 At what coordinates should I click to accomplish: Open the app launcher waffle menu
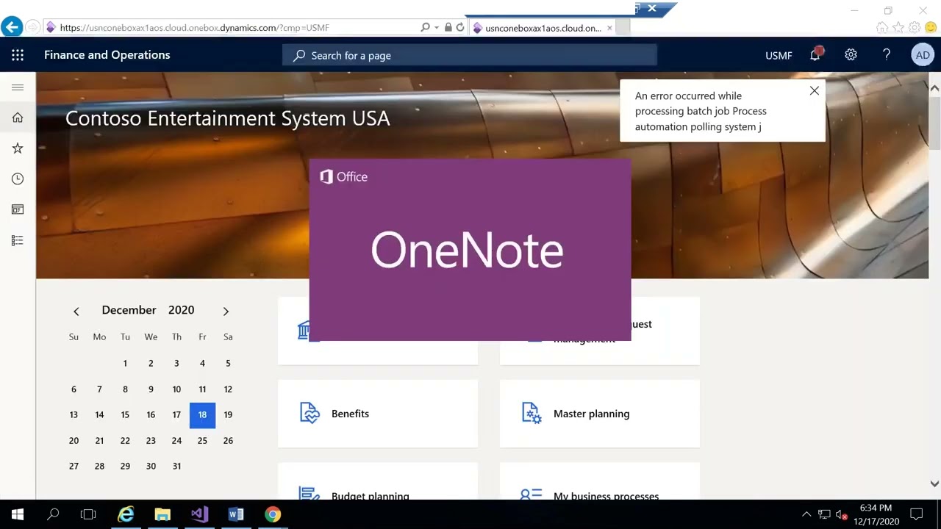point(18,55)
